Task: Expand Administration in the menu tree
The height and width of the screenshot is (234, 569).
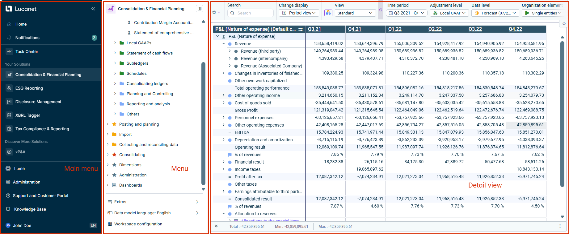Action: click(x=107, y=175)
